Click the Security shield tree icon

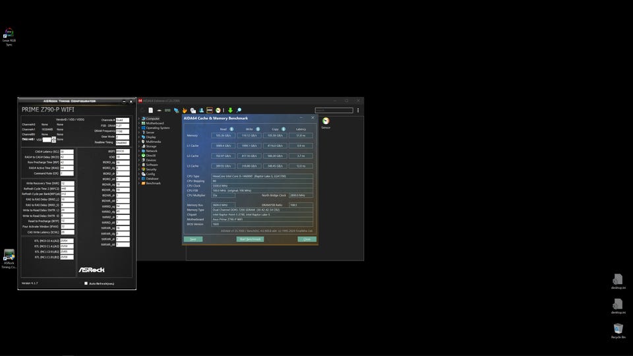143,169
